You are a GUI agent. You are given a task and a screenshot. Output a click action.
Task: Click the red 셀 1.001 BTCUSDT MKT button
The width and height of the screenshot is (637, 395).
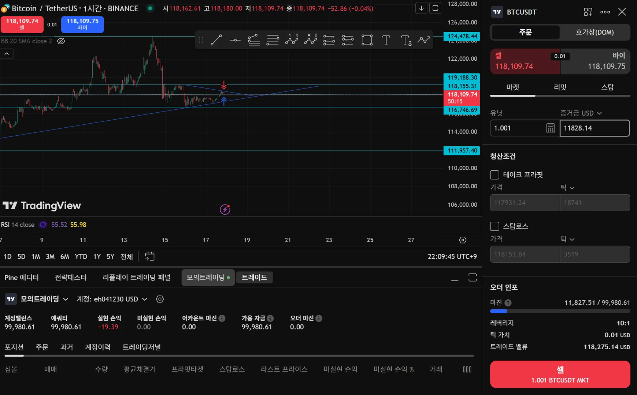point(560,375)
